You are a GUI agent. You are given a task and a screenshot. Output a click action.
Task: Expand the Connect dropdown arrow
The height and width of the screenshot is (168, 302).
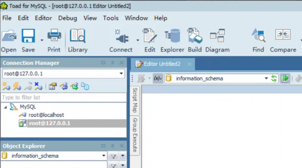coord(138,40)
